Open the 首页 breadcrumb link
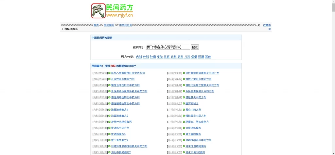The image size is (335, 155). [96, 25]
